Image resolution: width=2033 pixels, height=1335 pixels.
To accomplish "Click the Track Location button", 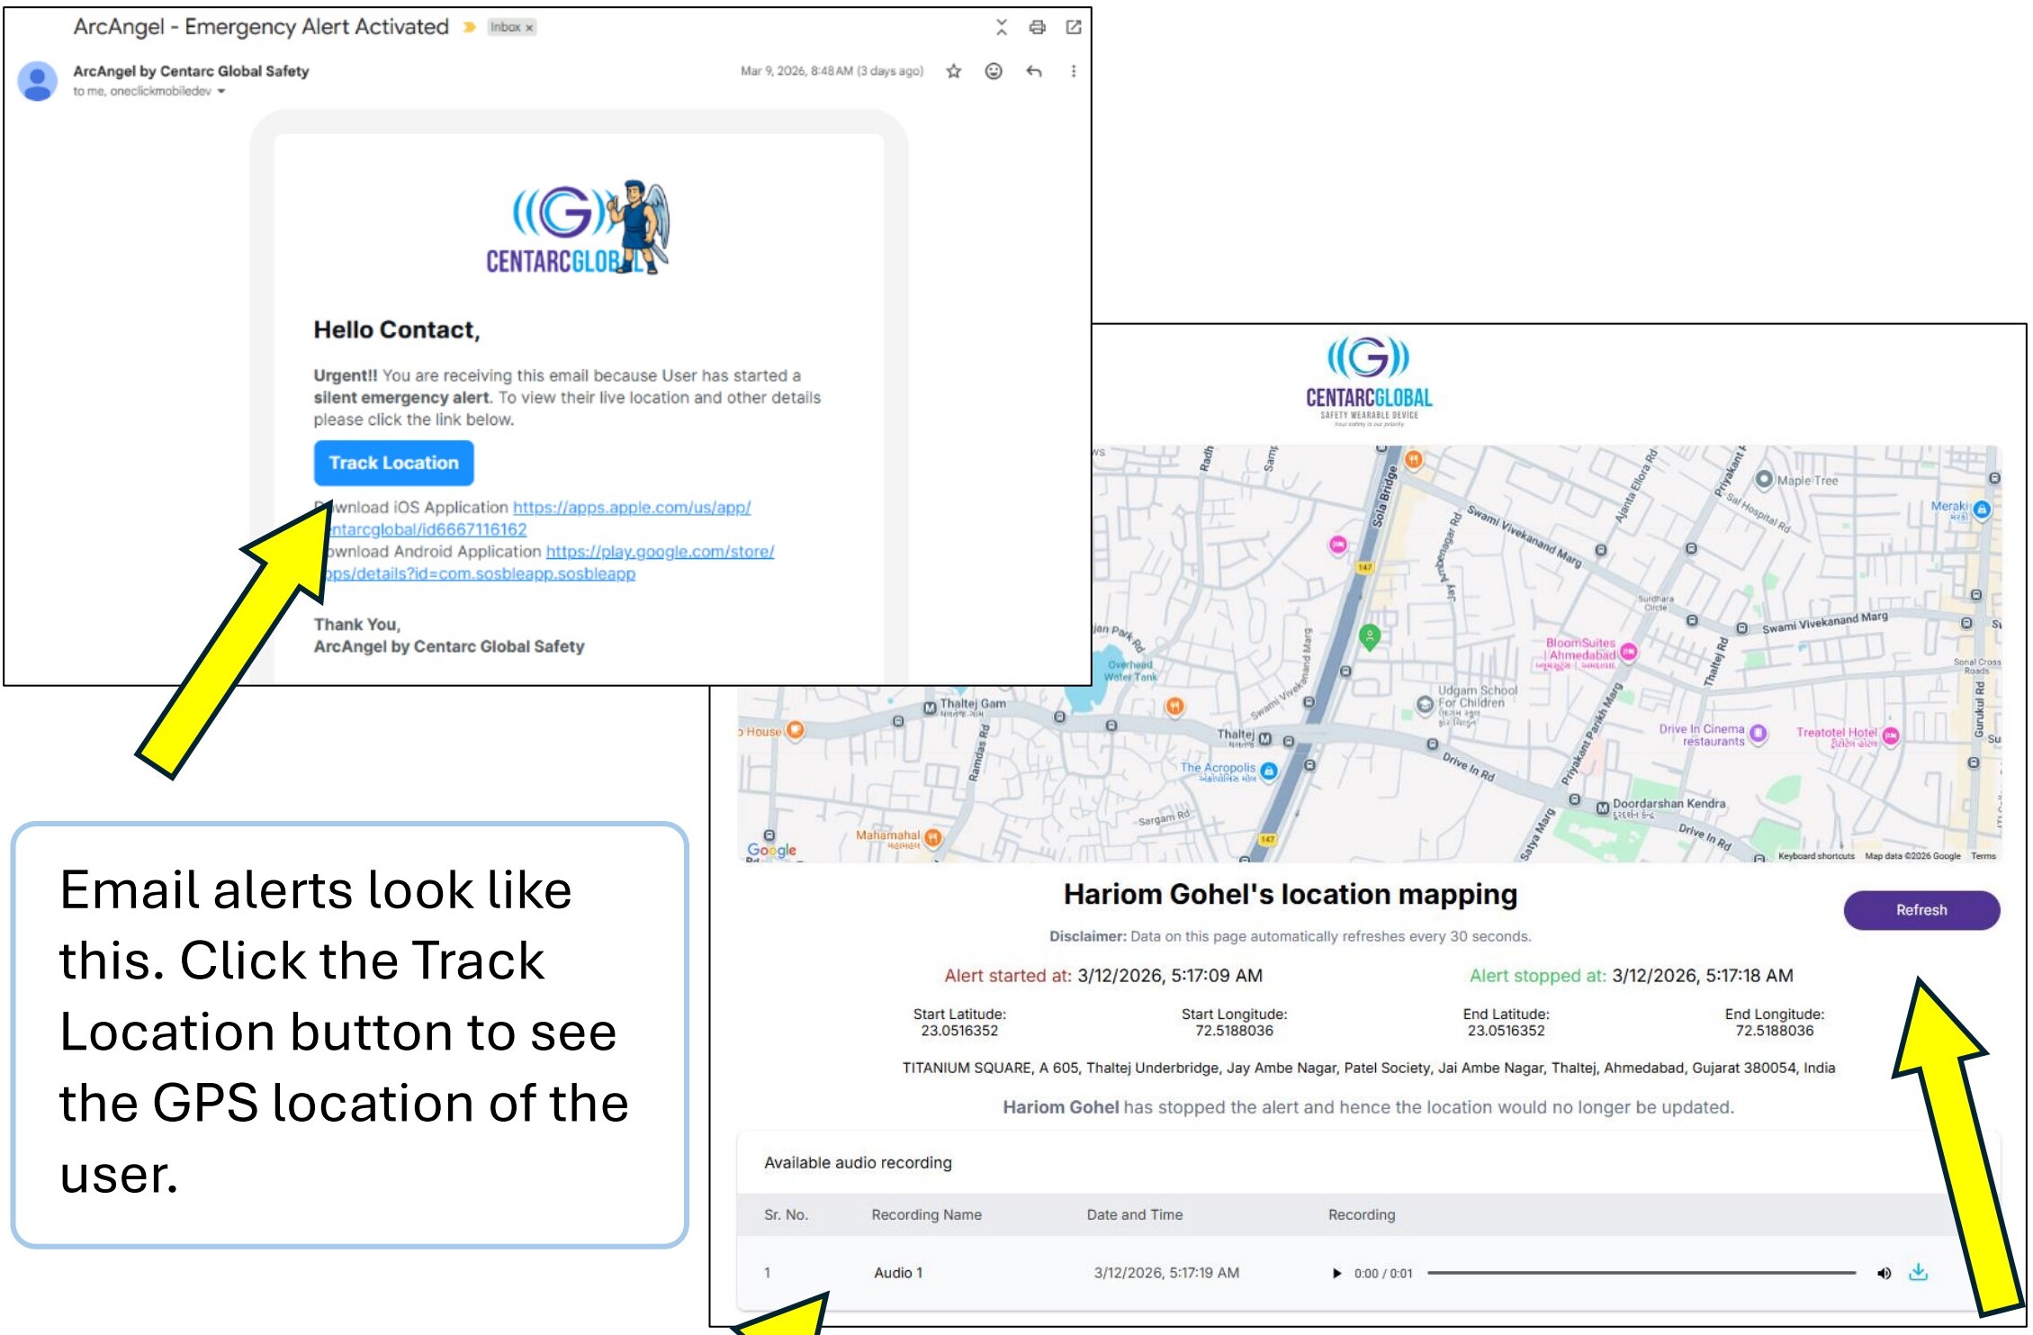I will pos(393,463).
